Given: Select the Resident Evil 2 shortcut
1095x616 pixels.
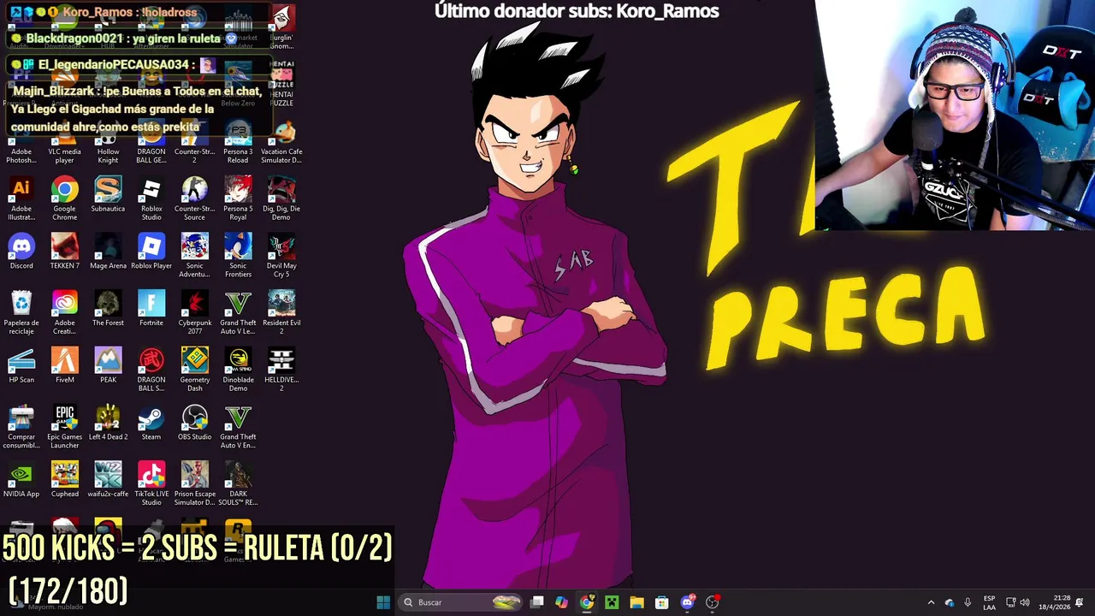Looking at the screenshot, I should [x=281, y=312].
